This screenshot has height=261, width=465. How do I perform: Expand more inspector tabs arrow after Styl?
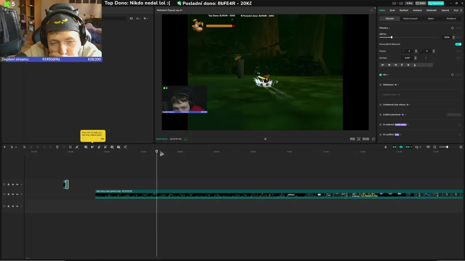(462, 10)
